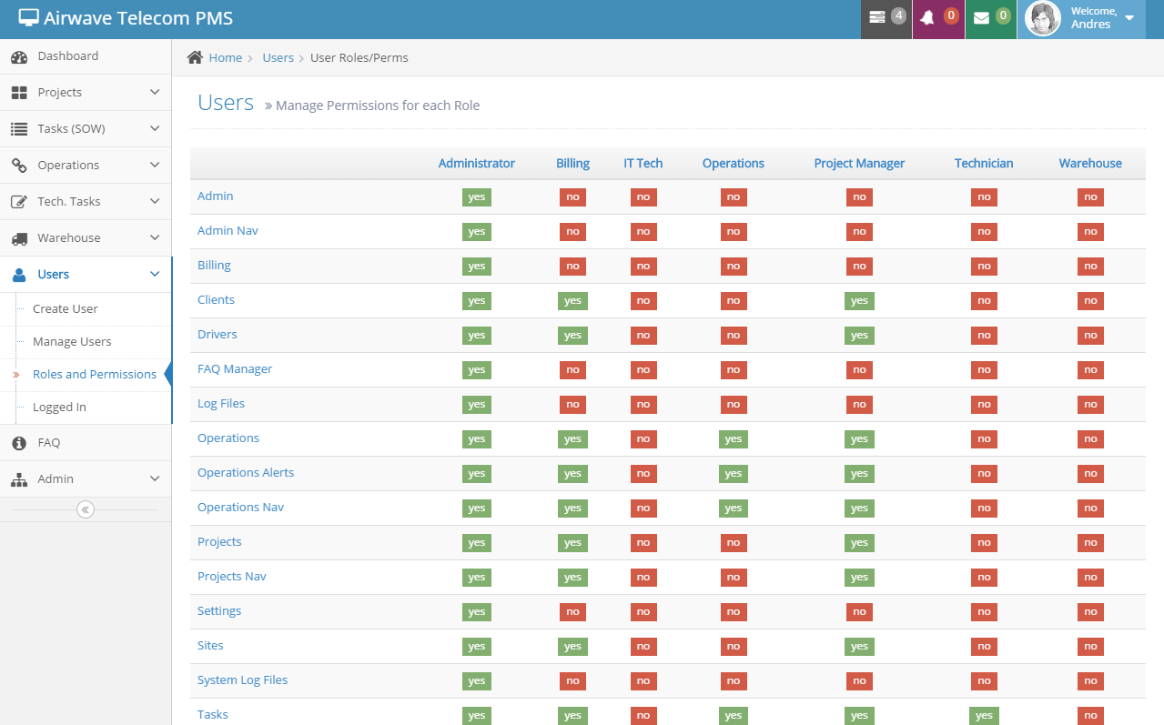Click the user avatar picture
1164x725 pixels.
(1043, 18)
